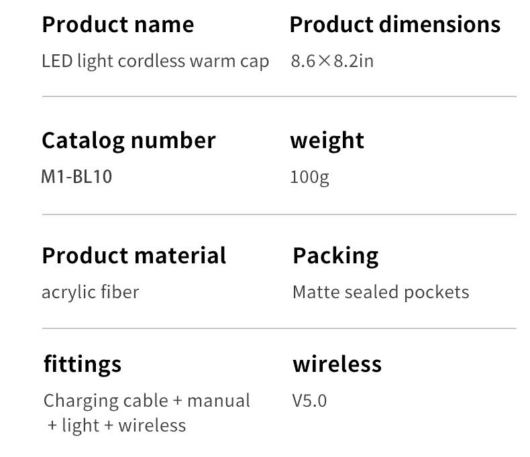Click the Product material heading
The height and width of the screenshot is (457, 530).
click(x=134, y=255)
